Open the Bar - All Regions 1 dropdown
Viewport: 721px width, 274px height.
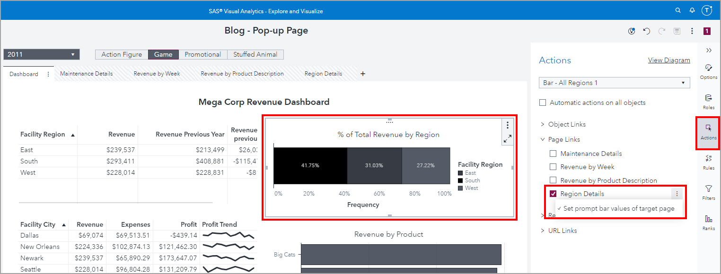(x=614, y=83)
